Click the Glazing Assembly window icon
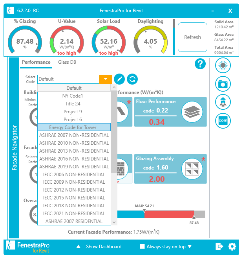This screenshot has height=260, width=243. (192, 169)
